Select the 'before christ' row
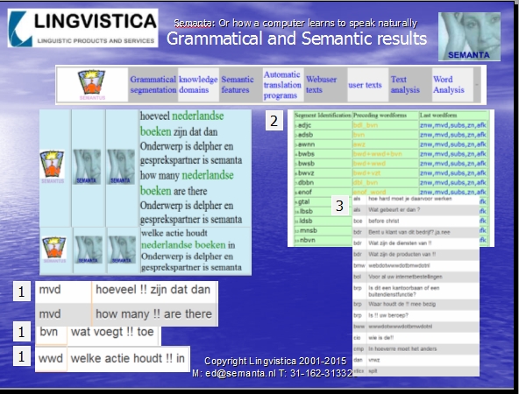Screen dimensions: 519x394 pyautogui.click(x=416, y=222)
